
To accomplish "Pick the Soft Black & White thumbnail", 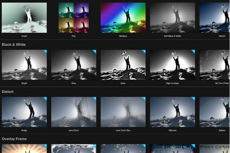I will [x=172, y=18].
